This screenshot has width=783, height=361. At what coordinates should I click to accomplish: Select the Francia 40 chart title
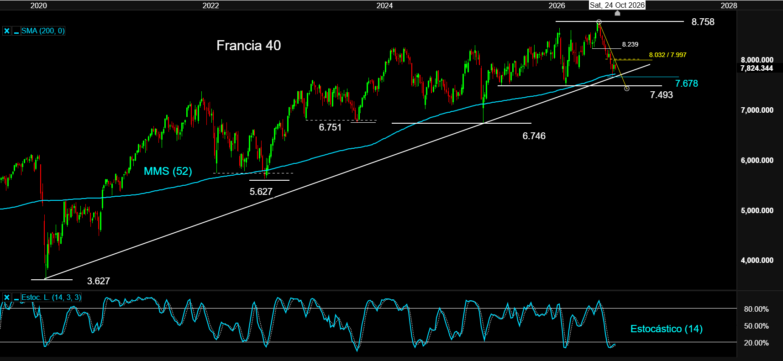(x=248, y=46)
